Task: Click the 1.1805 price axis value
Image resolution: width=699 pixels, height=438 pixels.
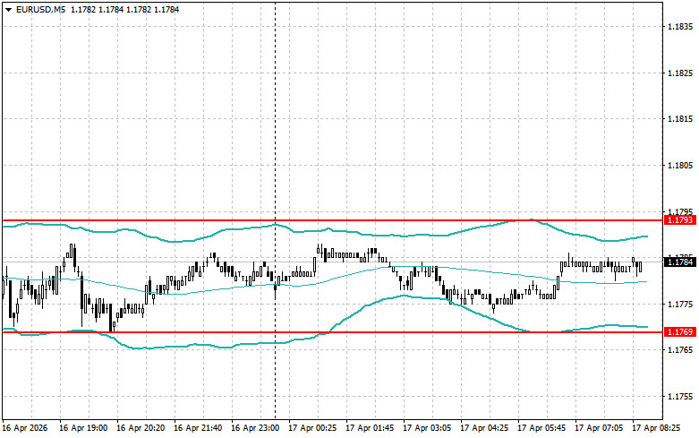Action: point(680,166)
